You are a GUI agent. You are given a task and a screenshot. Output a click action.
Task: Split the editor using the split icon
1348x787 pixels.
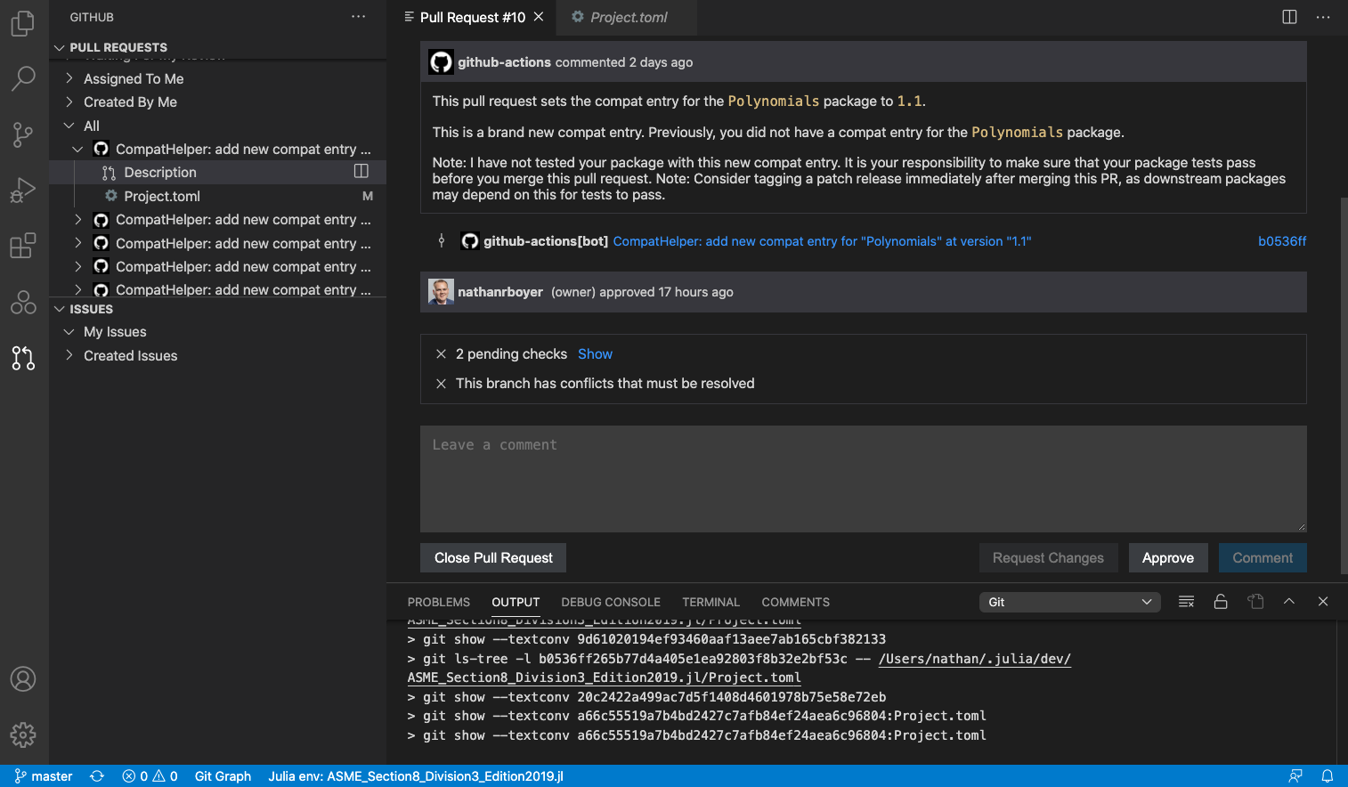point(1288,16)
